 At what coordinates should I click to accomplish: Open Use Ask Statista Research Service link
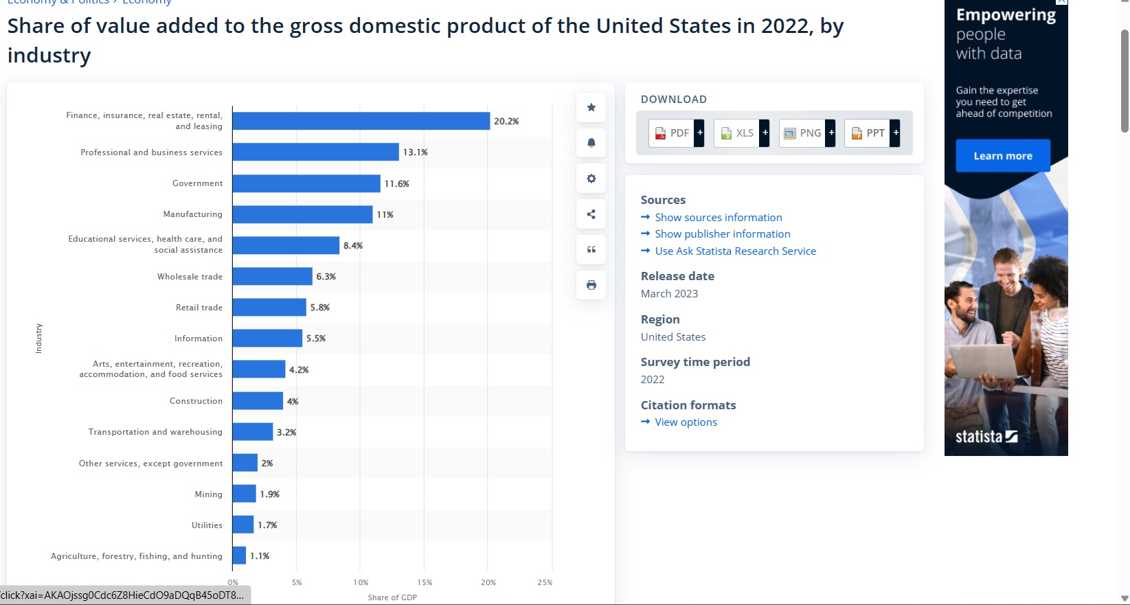[736, 251]
